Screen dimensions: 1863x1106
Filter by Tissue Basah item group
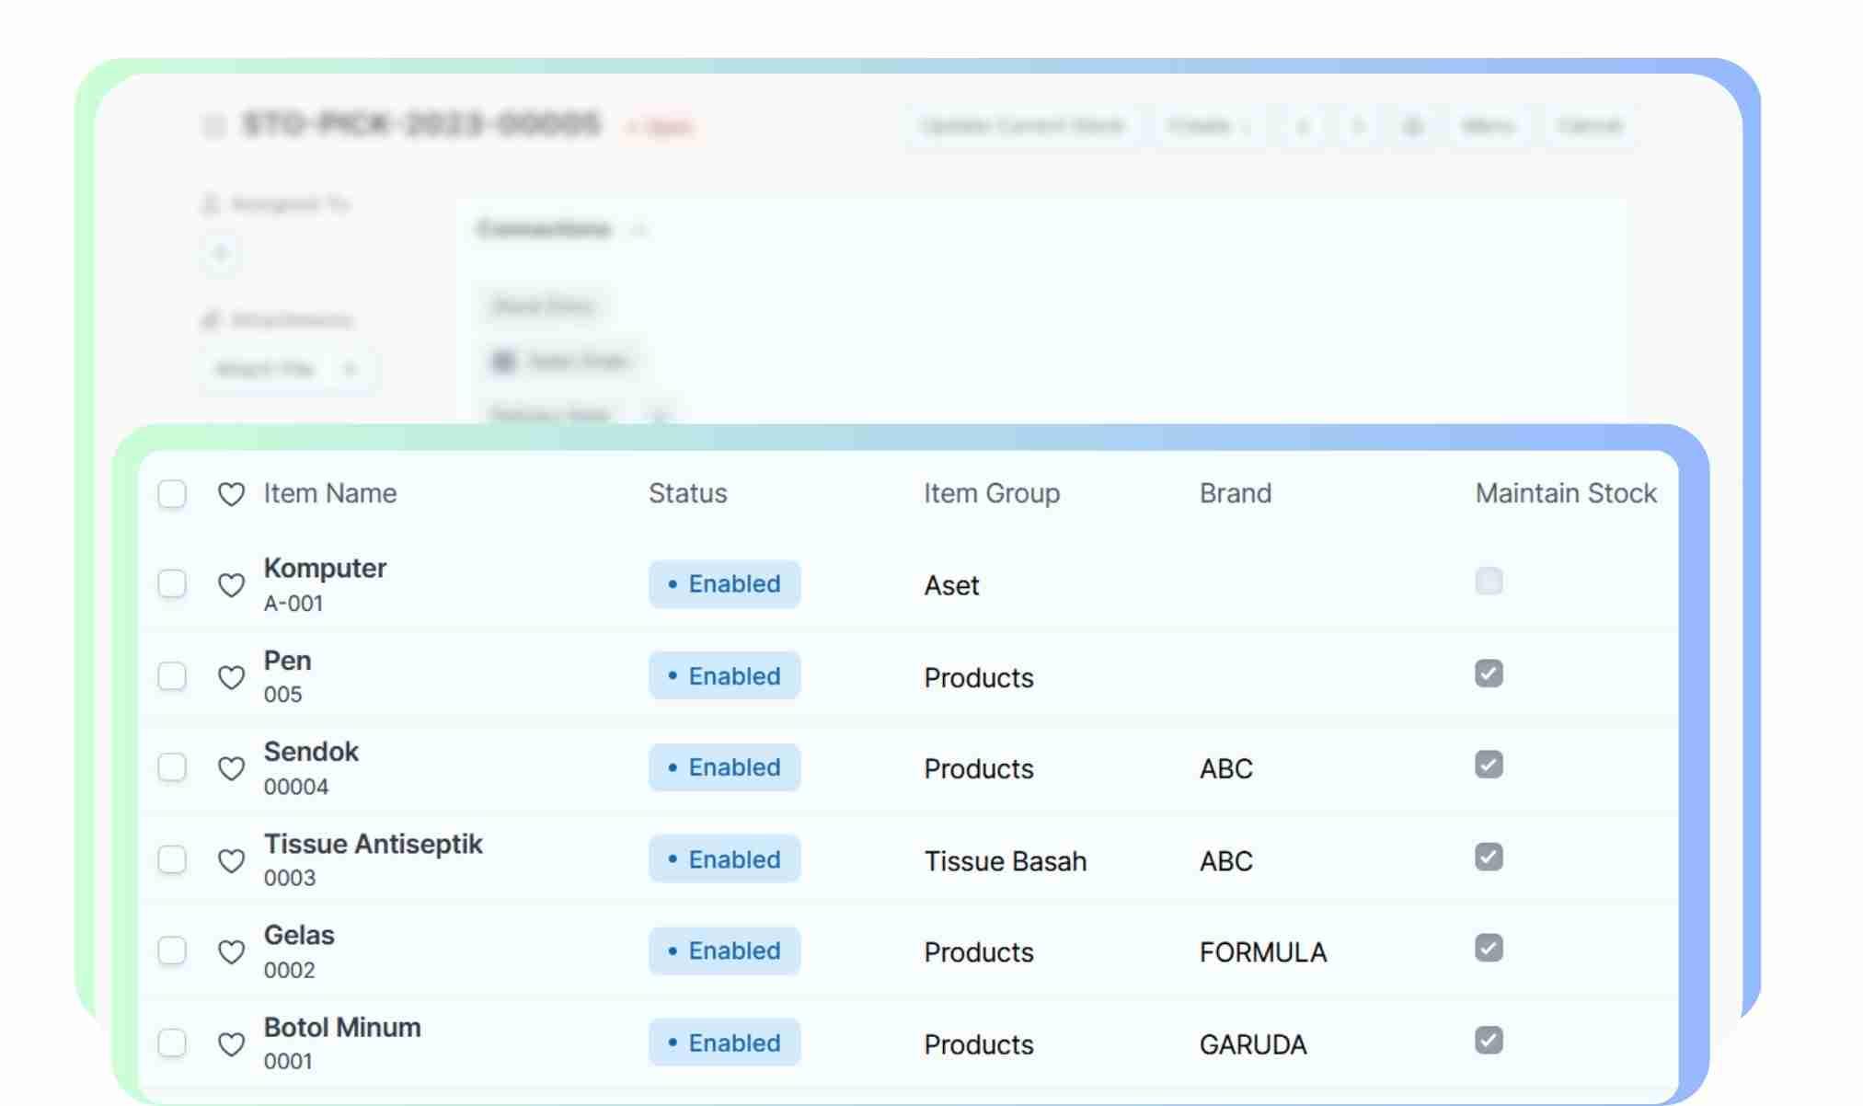(1005, 861)
